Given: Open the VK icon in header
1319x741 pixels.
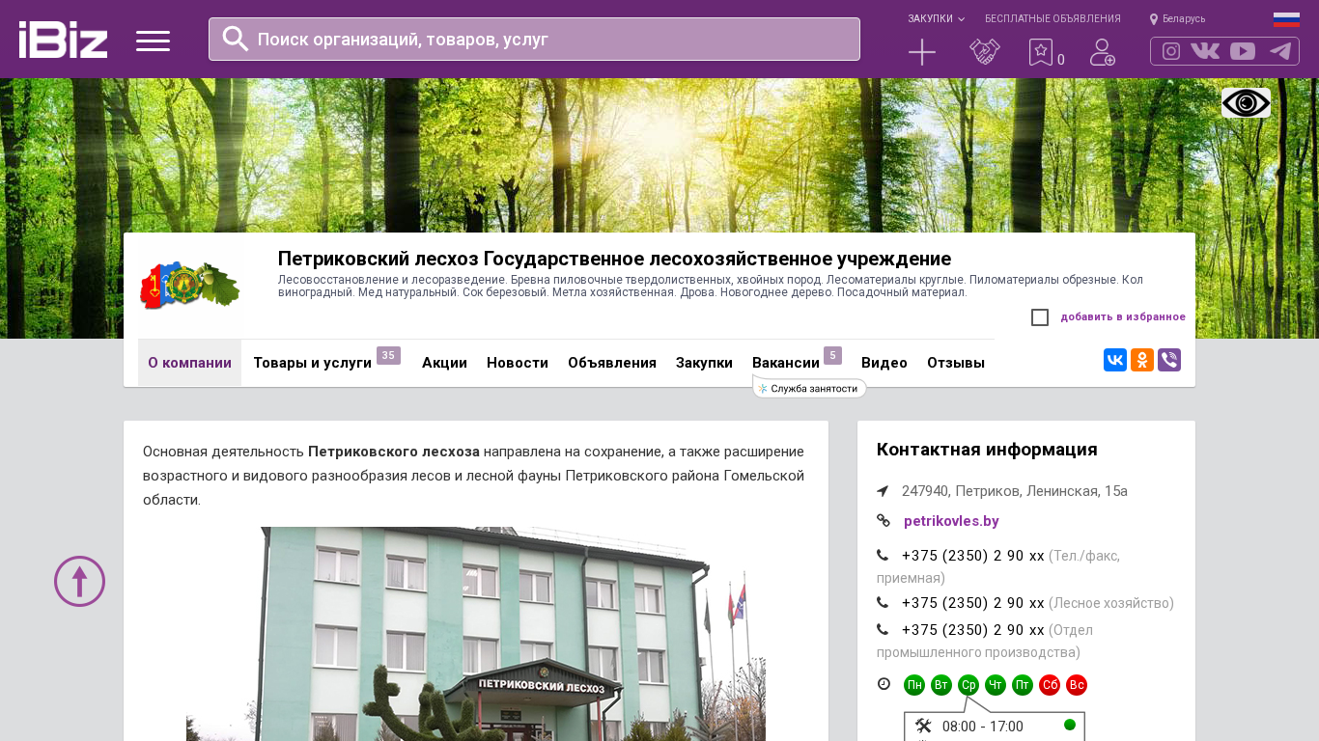Looking at the screenshot, I should [1205, 51].
